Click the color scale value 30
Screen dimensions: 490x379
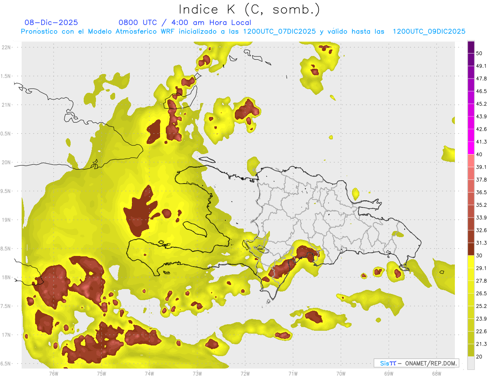tap(479, 256)
